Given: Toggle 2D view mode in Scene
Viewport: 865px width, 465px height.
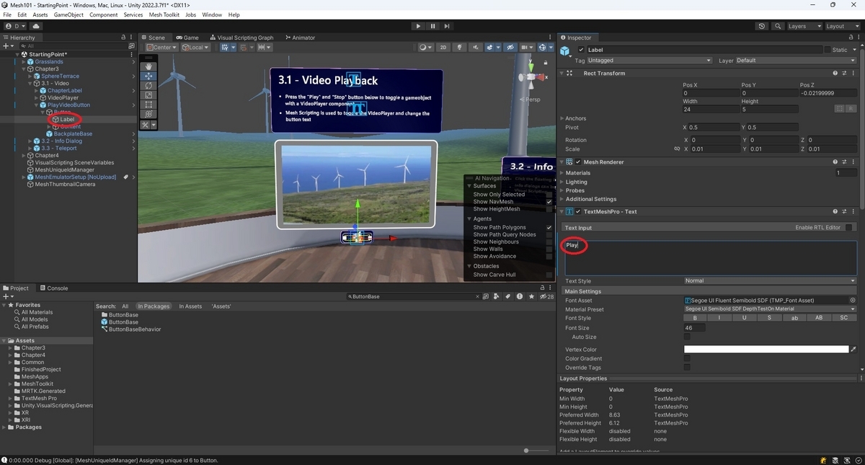Looking at the screenshot, I should 443,48.
